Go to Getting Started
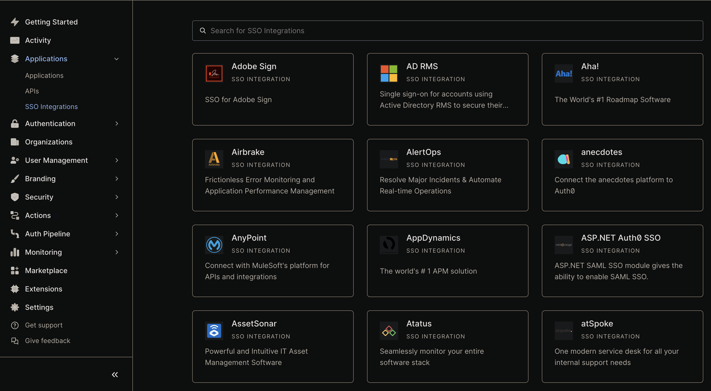711x391 pixels. [51, 22]
